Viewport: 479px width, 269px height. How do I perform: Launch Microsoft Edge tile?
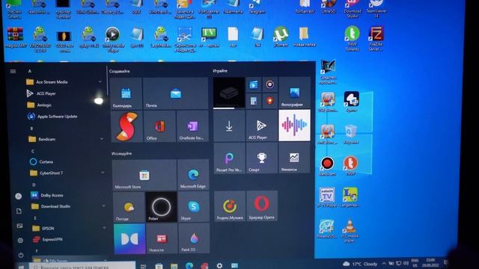click(193, 175)
